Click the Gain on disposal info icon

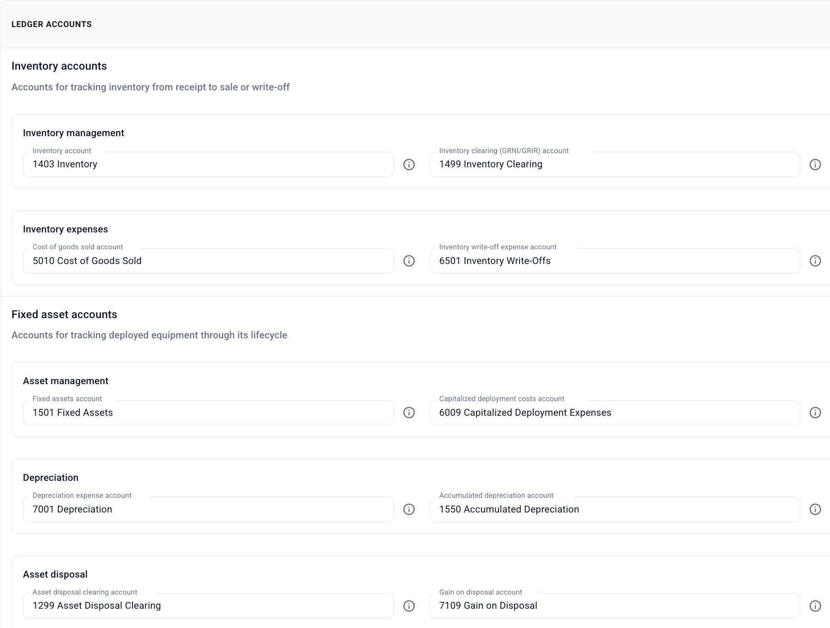point(815,606)
